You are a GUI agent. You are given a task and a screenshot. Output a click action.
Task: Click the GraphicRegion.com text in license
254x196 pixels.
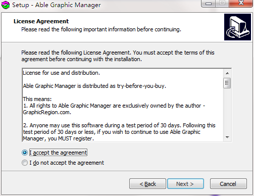(x=47, y=112)
